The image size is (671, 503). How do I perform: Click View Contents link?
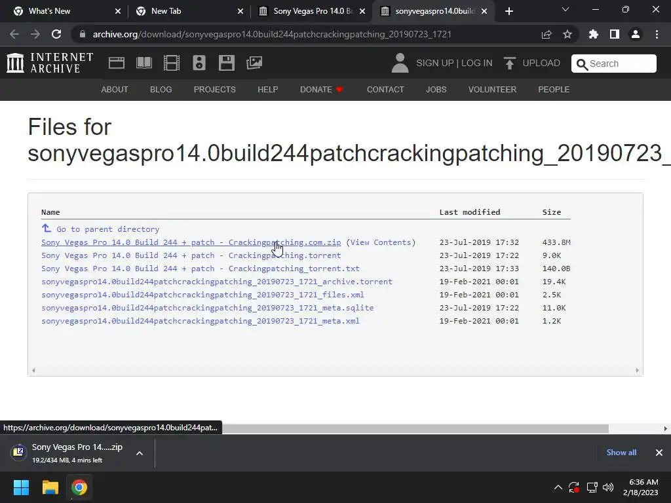(381, 242)
